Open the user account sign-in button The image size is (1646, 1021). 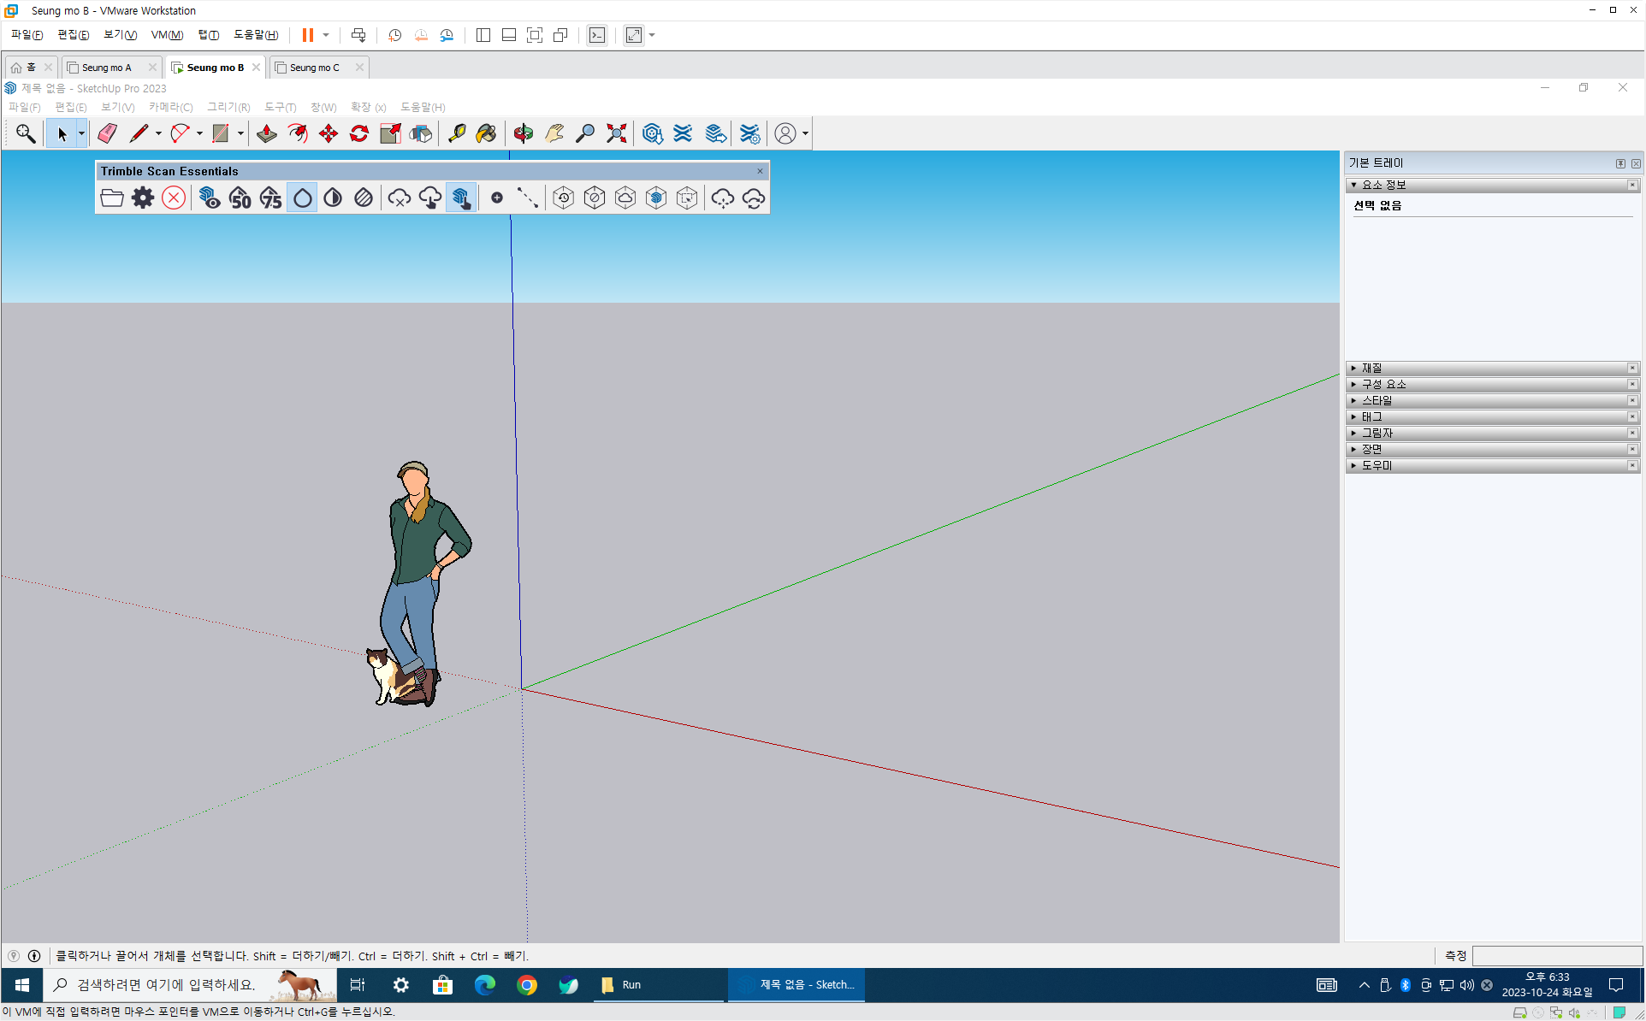pos(785,133)
